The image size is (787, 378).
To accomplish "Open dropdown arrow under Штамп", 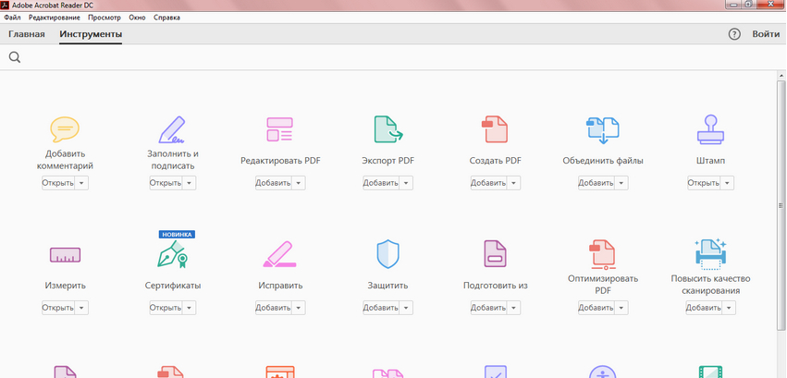I will click(727, 183).
